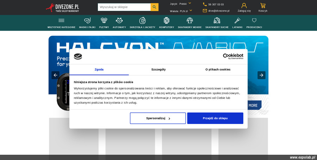Expand the Waluta PLN zł currency dropdown
Screen dimensions: 317x160
point(181,11)
